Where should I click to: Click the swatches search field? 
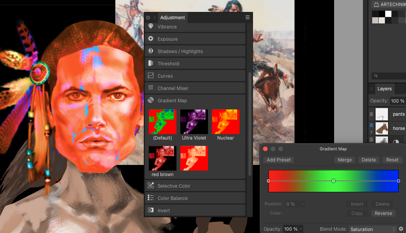[389, 76]
